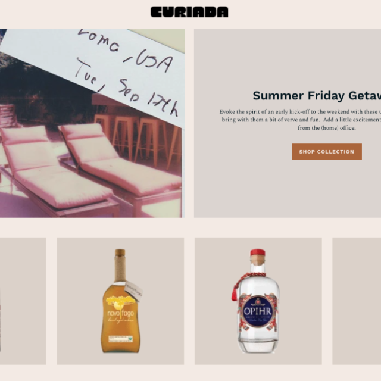Open the partially visible product tile at right edge
This screenshot has width=381, height=381.
tap(357, 301)
